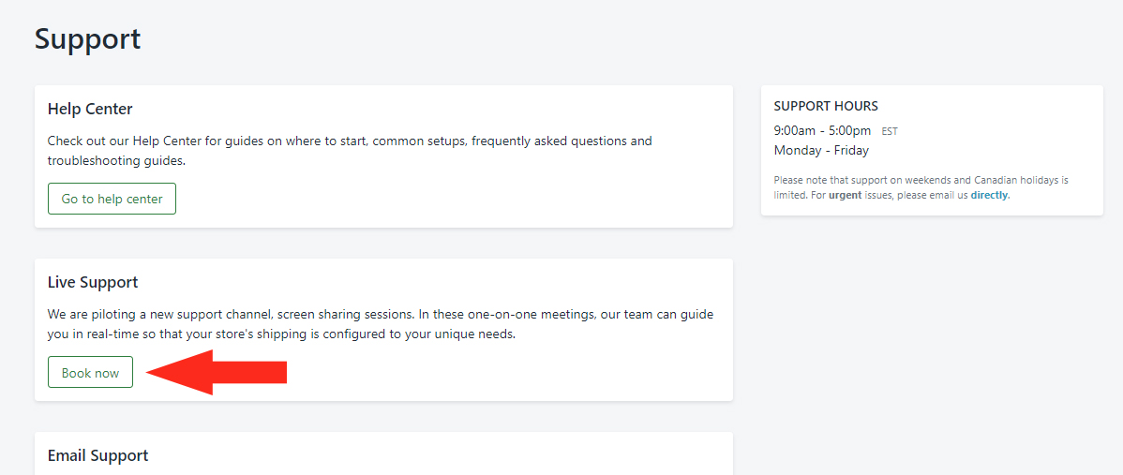Click the bold 'urgent' word in note
1123x475 pixels.
[846, 195]
